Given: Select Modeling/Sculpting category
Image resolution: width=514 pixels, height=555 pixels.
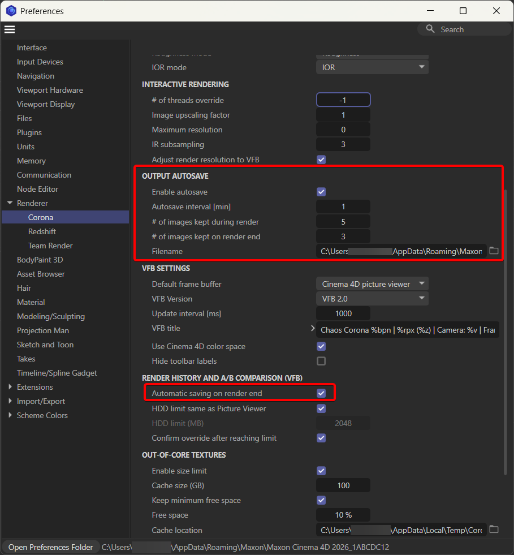Looking at the screenshot, I should 51,316.
